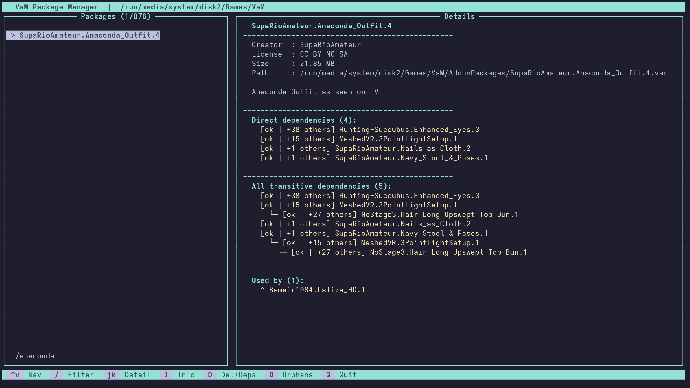Open Bamair1984.Laliza_HD.1 under Used by
The width and height of the screenshot is (690, 388).
click(x=317, y=290)
